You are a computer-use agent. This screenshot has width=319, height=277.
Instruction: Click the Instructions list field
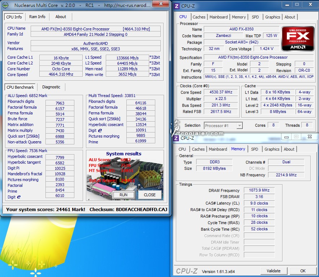point(259,77)
